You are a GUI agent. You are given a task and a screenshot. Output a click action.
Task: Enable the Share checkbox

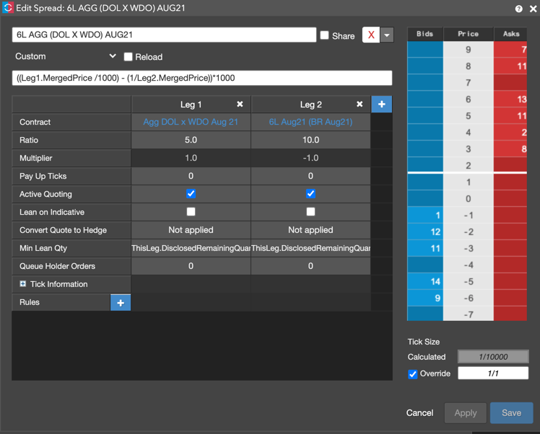(324, 35)
